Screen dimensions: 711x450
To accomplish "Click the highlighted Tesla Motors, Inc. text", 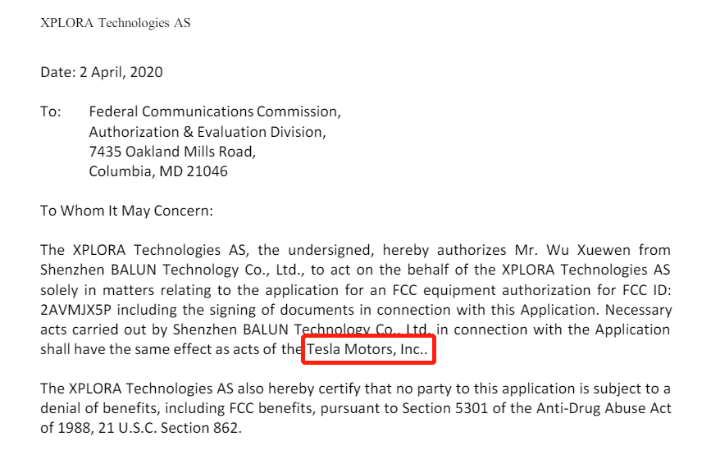I will click(367, 349).
